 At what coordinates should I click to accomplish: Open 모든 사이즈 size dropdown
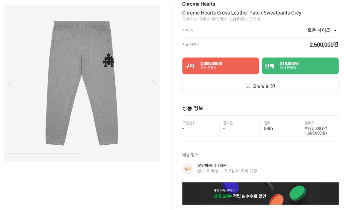coord(319,30)
